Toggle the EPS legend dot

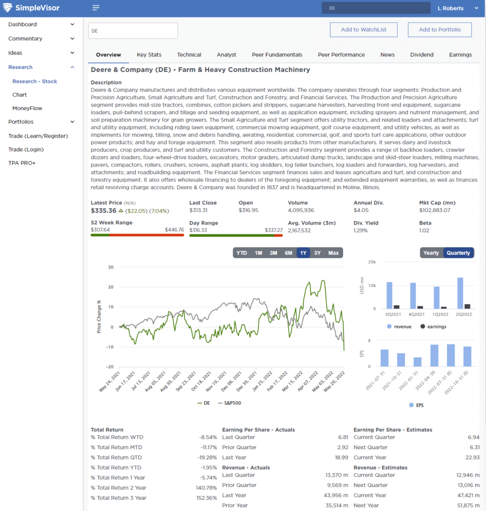[x=411, y=405]
